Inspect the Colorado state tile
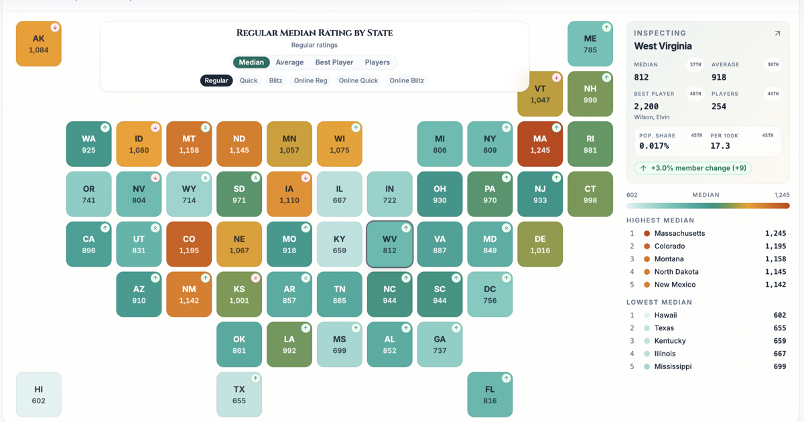The width and height of the screenshot is (804, 422). pyautogui.click(x=189, y=244)
